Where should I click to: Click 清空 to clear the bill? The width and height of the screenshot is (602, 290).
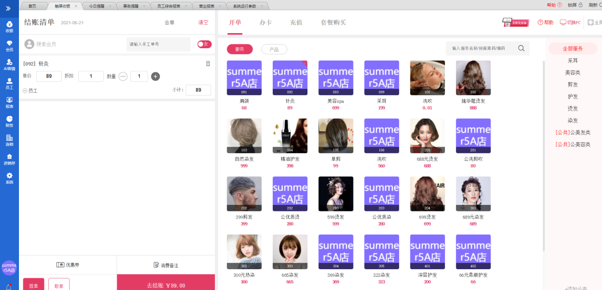pos(204,23)
